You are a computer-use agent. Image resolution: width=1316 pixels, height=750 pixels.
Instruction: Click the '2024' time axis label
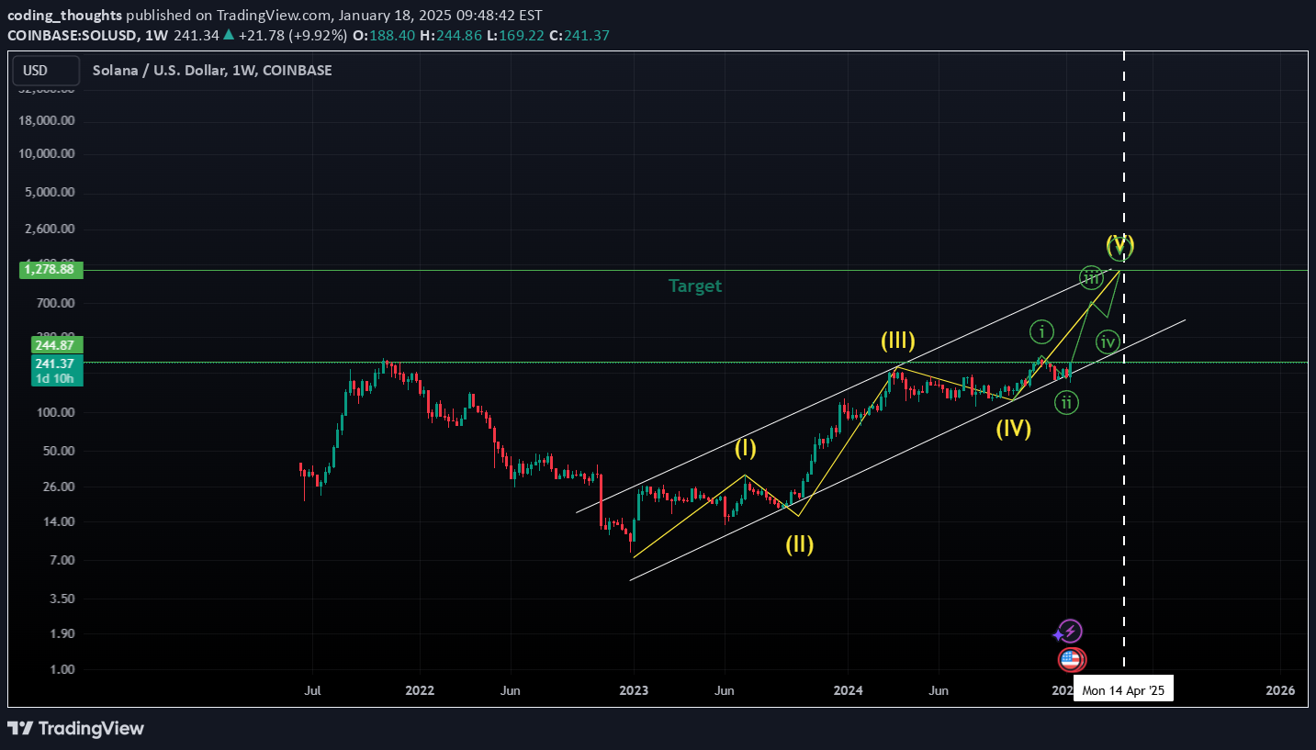tap(848, 690)
